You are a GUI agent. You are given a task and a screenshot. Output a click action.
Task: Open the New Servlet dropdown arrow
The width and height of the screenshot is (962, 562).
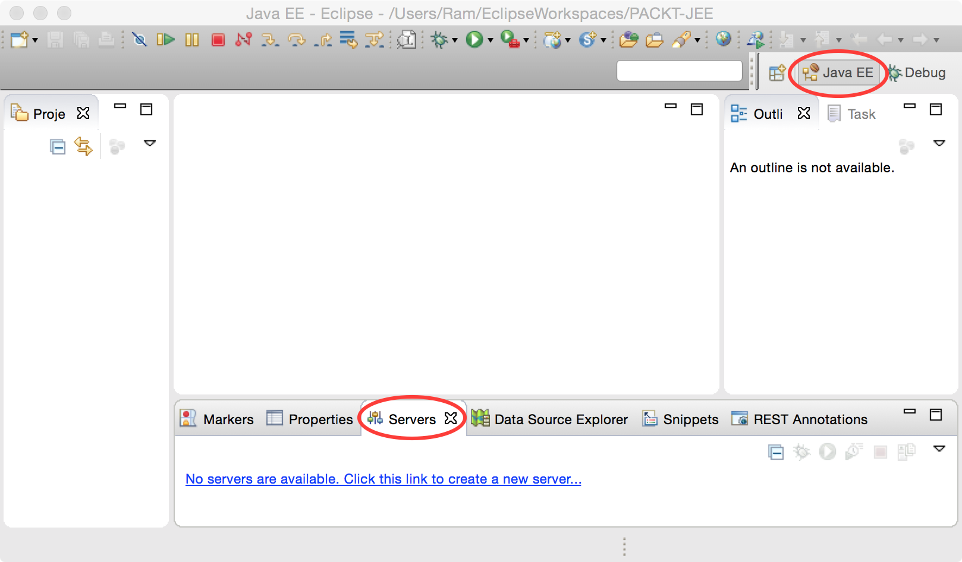tap(603, 40)
